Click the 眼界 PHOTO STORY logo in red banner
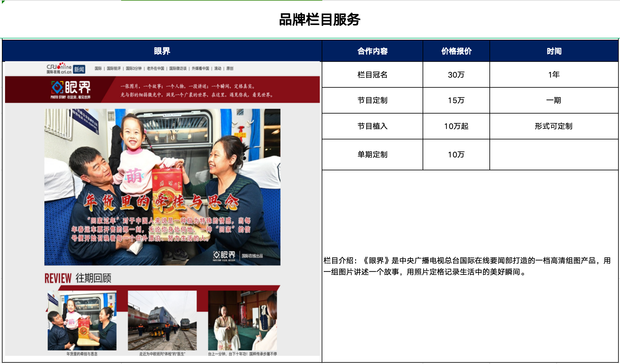This screenshot has width=620, height=364. 70,89
